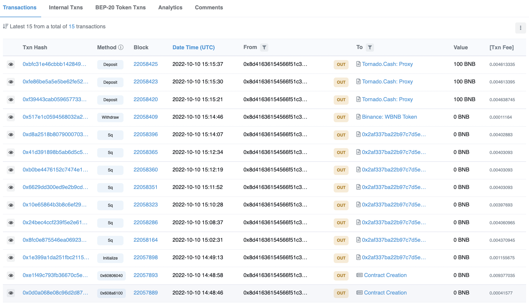This screenshot has height=305, width=529.
Task: Click contract creation icon in block 22057893 row
Action: pyautogui.click(x=359, y=275)
